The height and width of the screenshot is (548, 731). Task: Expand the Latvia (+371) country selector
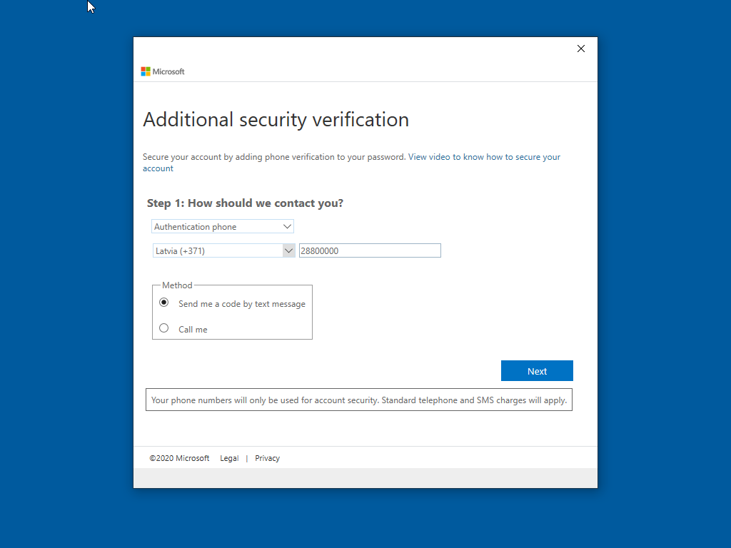pyautogui.click(x=218, y=250)
